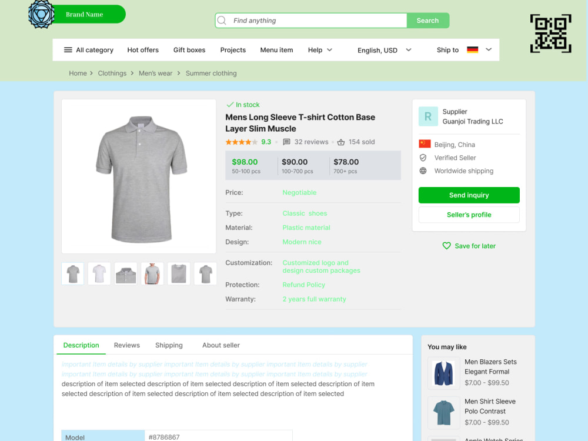Click the Germany flag icon
Viewport: 588px width, 441px height.
click(x=473, y=49)
